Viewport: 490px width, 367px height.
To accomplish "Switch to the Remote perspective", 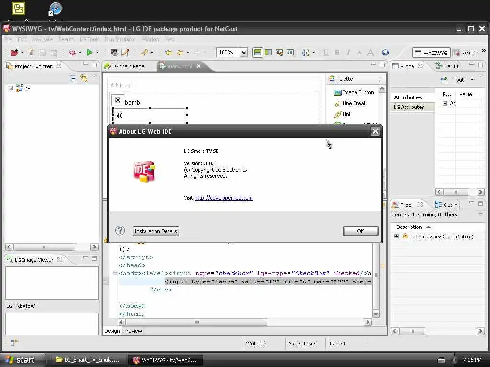I will pyautogui.click(x=466, y=53).
